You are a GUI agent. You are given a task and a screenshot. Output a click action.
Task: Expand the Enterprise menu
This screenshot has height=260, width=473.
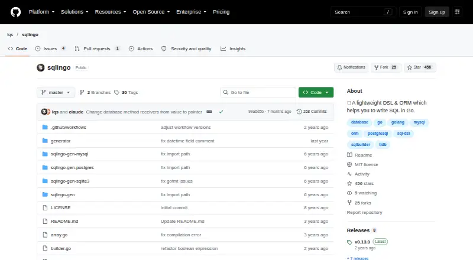click(x=191, y=12)
